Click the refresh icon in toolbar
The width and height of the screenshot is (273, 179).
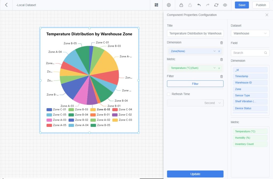(216, 5)
